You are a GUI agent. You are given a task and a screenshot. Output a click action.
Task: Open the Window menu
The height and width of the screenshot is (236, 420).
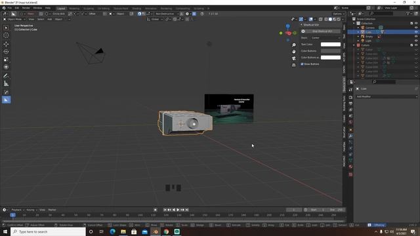[37, 8]
